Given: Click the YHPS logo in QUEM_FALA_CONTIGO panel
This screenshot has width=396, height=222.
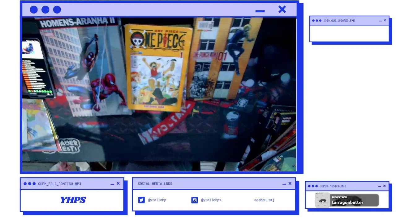Looking at the screenshot, I should 73,200.
